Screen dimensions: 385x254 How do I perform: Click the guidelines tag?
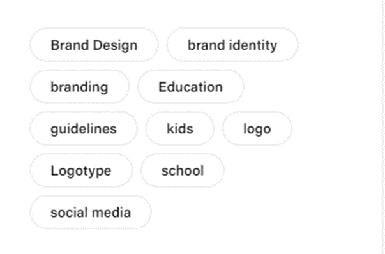(84, 128)
